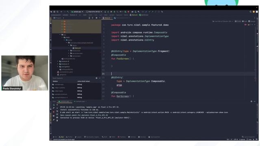This screenshot has height=146, width=260.
Task: Open Build Variants panel gear settings
Action: click(x=97, y=78)
